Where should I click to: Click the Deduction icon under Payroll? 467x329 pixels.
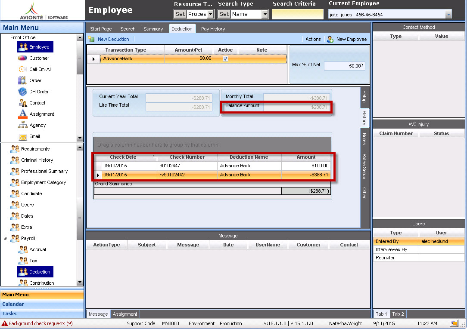[23, 272]
